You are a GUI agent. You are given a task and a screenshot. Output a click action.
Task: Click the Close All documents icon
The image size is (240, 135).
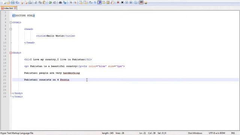(x=26, y=3)
